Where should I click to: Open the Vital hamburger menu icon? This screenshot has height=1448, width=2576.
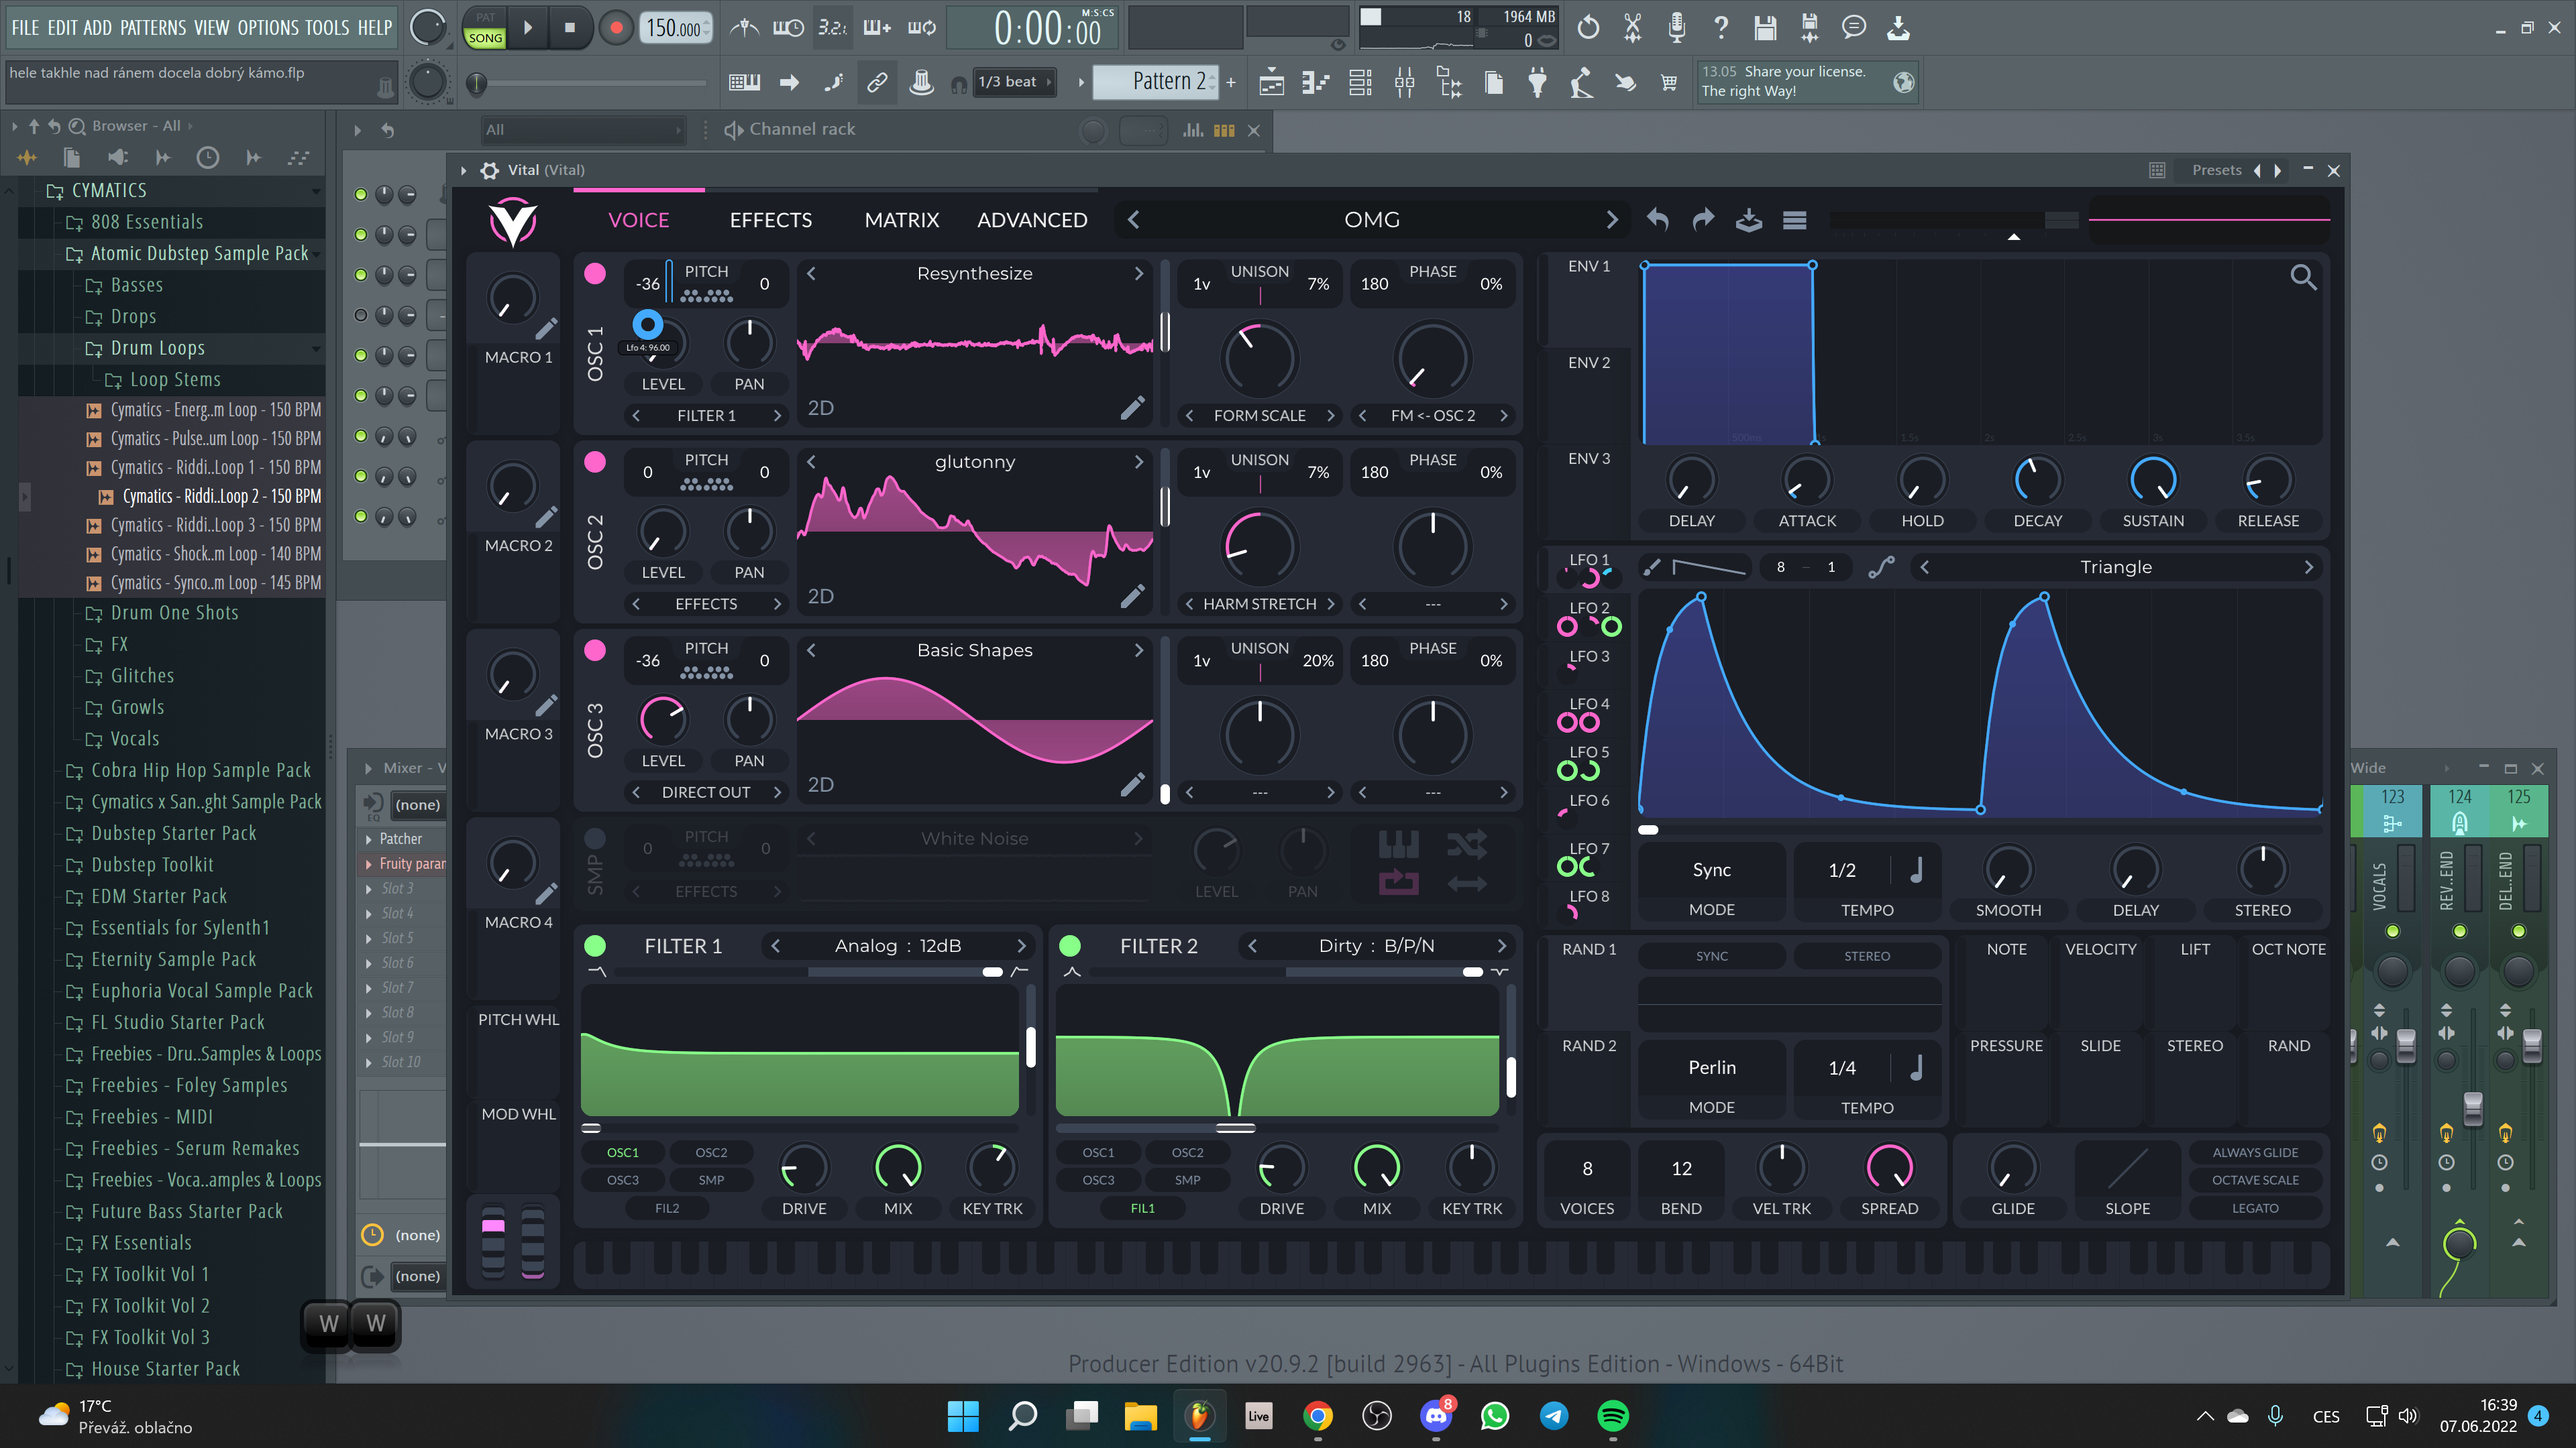(1794, 220)
